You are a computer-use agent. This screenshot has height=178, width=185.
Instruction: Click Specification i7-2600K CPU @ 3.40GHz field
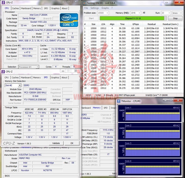(48, 30)
